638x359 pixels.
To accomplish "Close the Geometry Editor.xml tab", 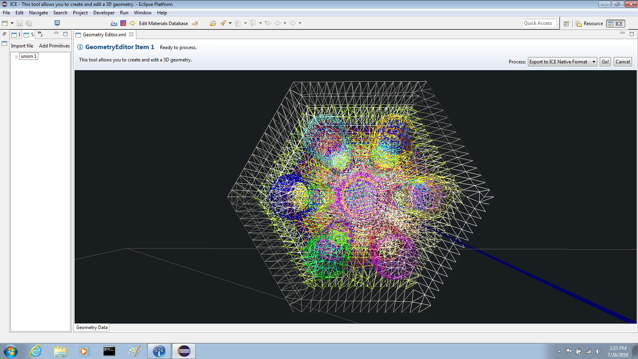I will (131, 35).
